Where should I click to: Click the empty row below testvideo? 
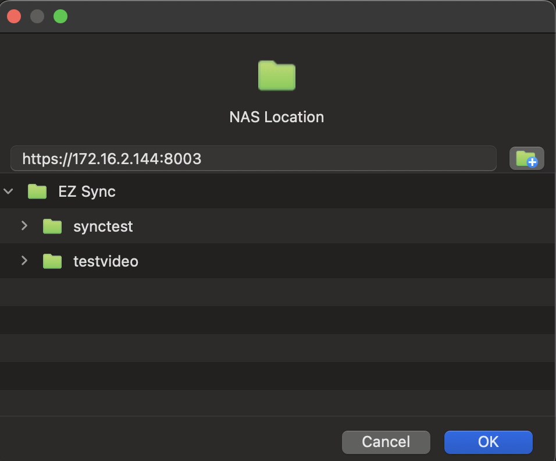point(278,292)
